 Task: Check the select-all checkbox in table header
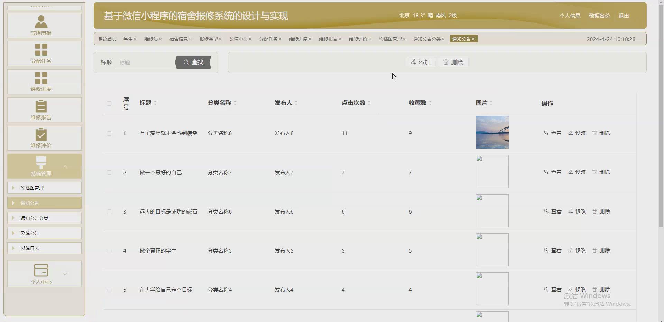[109, 104]
